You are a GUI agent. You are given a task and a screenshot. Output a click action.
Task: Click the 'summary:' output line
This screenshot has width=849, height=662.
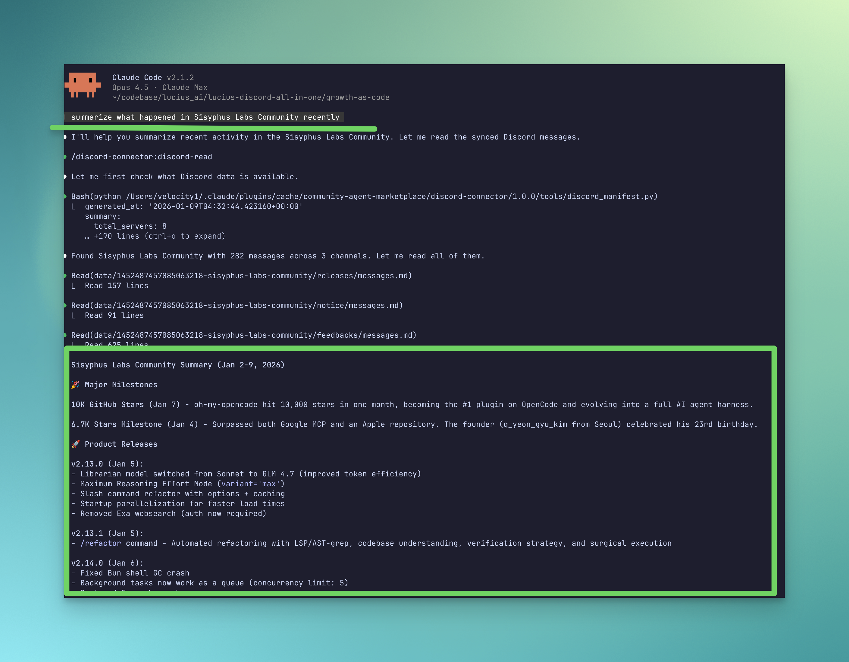[103, 216]
